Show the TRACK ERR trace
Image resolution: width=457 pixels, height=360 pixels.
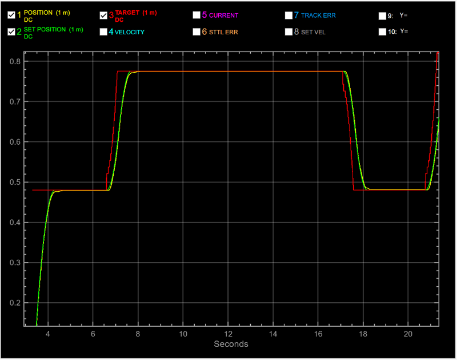[289, 15]
